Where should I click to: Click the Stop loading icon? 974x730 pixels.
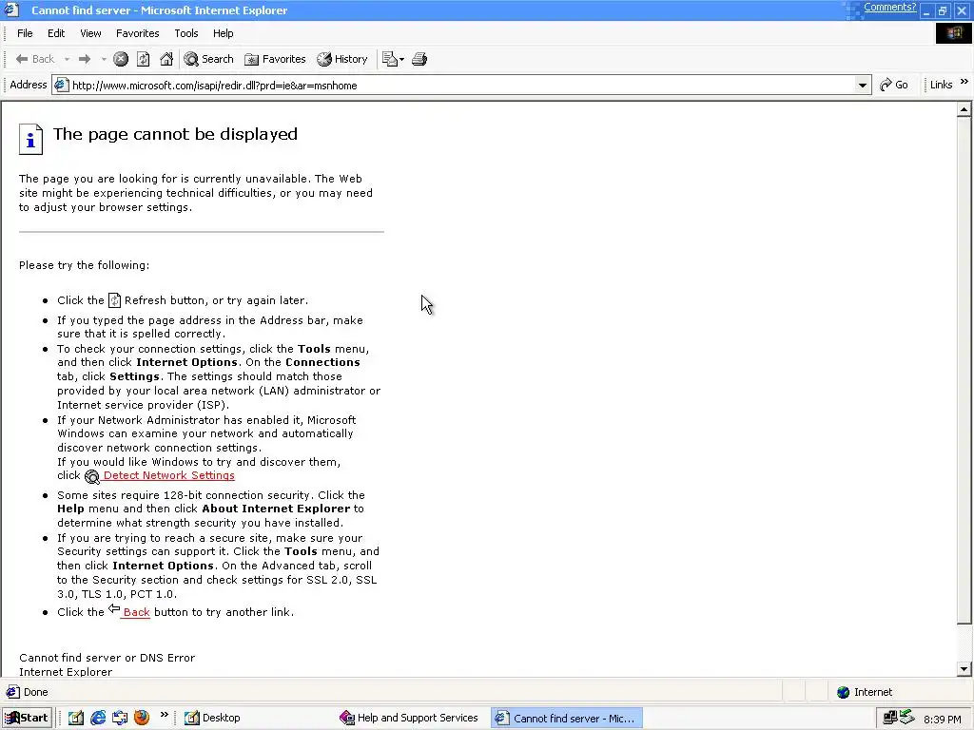click(121, 59)
